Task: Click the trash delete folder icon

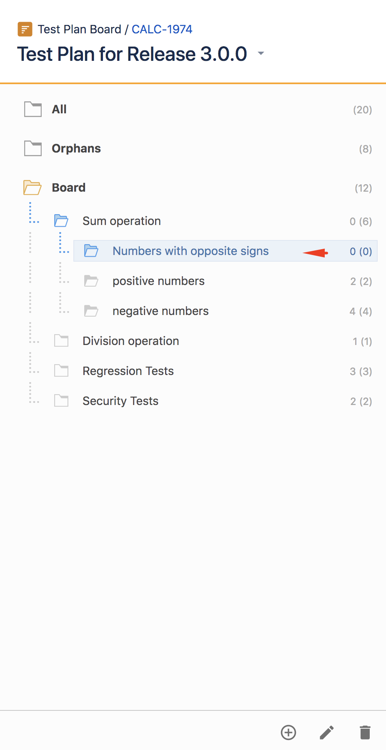Action: tap(365, 732)
